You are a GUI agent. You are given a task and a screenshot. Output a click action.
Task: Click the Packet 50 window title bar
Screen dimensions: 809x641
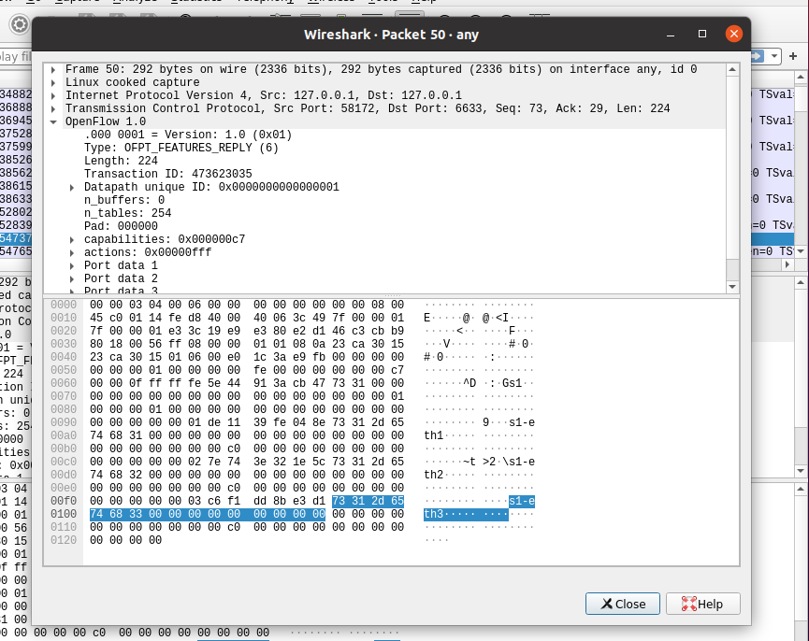391,34
